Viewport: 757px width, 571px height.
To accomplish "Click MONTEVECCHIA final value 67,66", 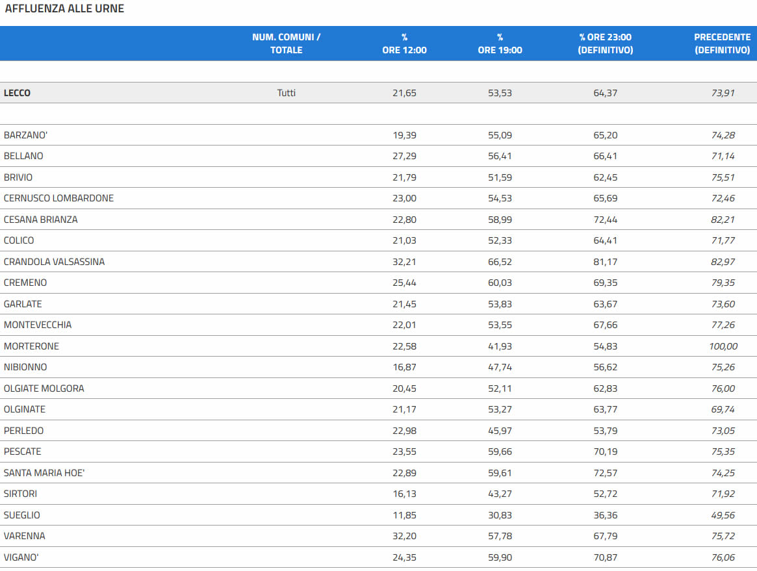I will tap(606, 324).
